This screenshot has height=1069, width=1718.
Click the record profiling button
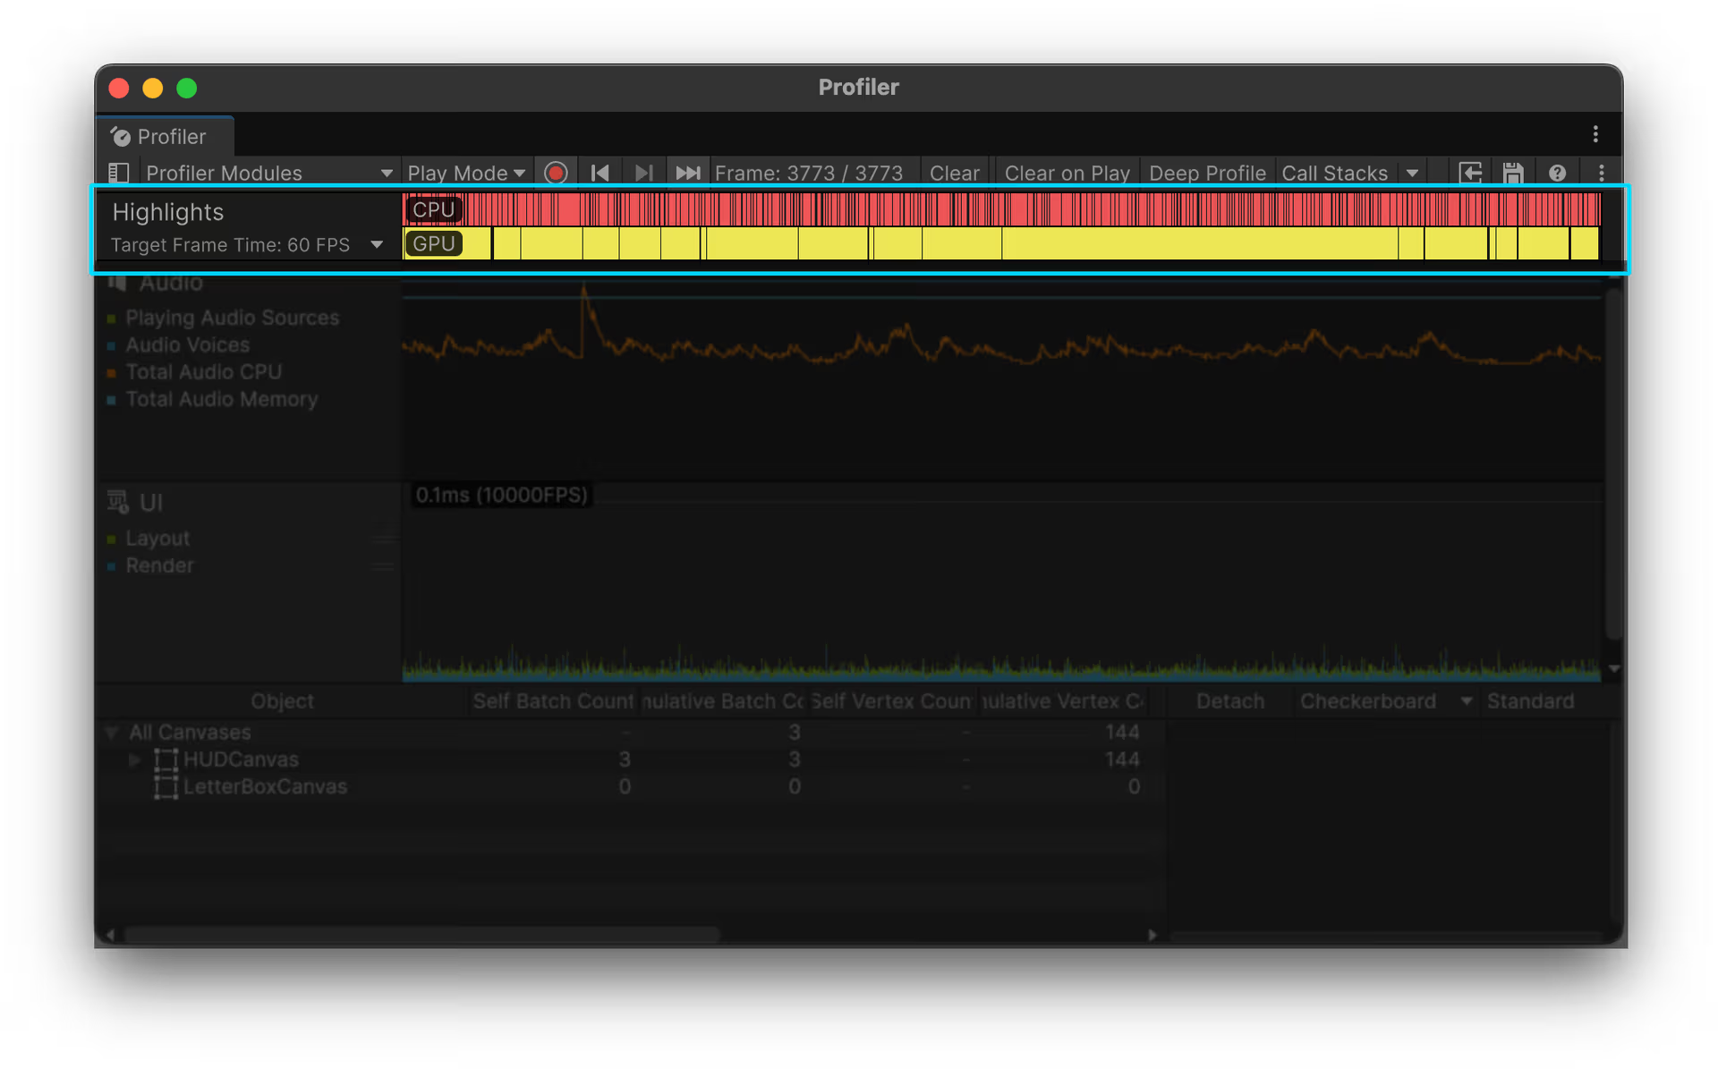point(556,173)
